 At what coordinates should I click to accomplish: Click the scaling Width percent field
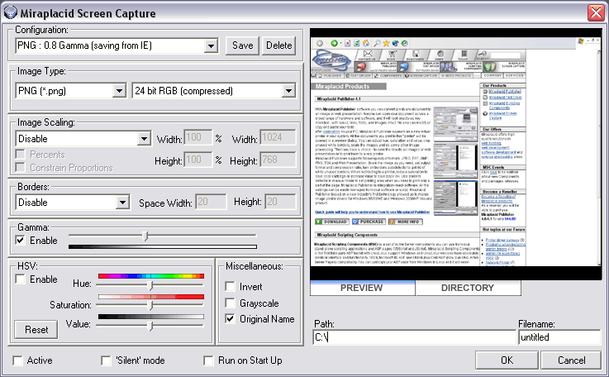(198, 137)
